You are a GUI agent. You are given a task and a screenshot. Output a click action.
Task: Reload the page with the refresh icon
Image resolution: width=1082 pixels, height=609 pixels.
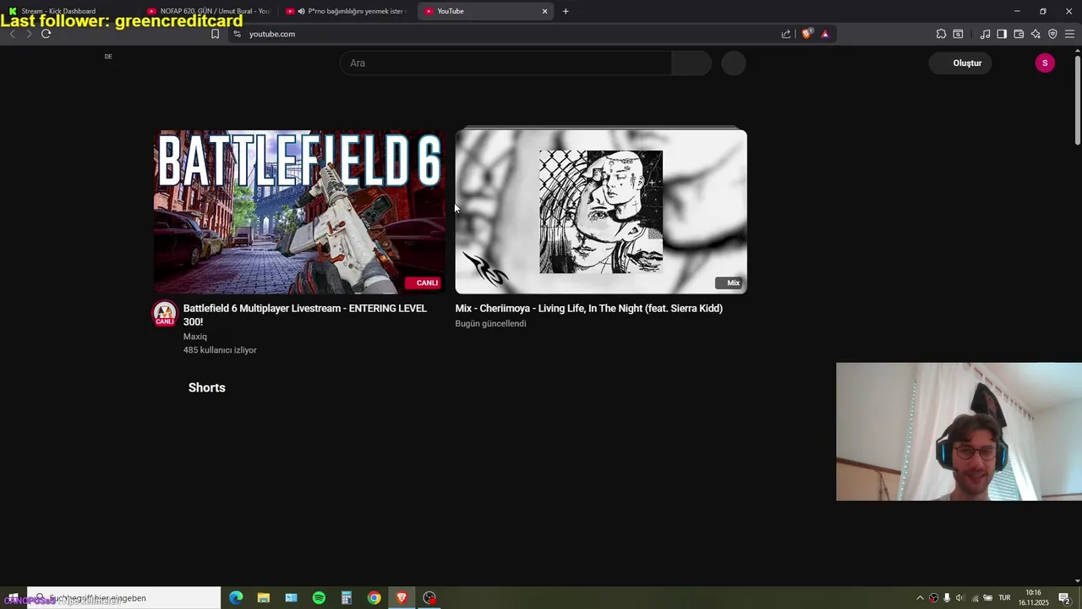coord(46,34)
